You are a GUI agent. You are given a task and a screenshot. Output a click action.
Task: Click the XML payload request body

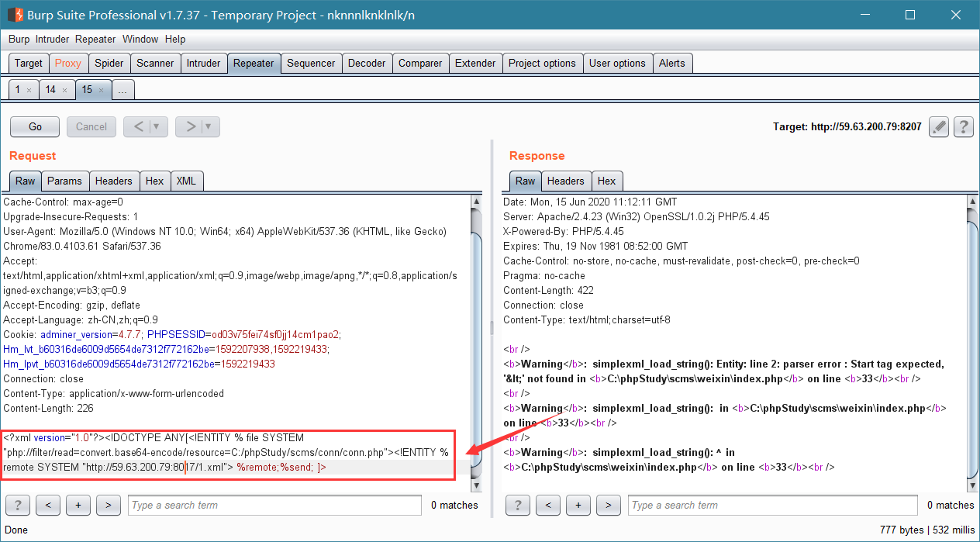pos(229,452)
